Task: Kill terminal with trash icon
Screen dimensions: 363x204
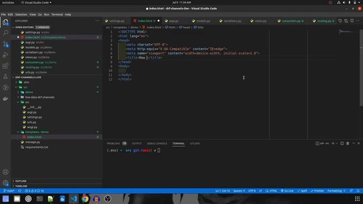Action: [348, 143]
